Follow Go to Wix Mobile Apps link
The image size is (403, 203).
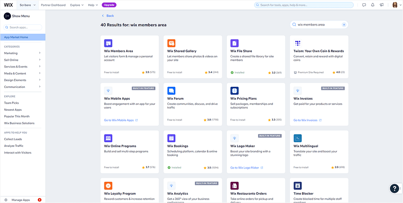pos(121,120)
